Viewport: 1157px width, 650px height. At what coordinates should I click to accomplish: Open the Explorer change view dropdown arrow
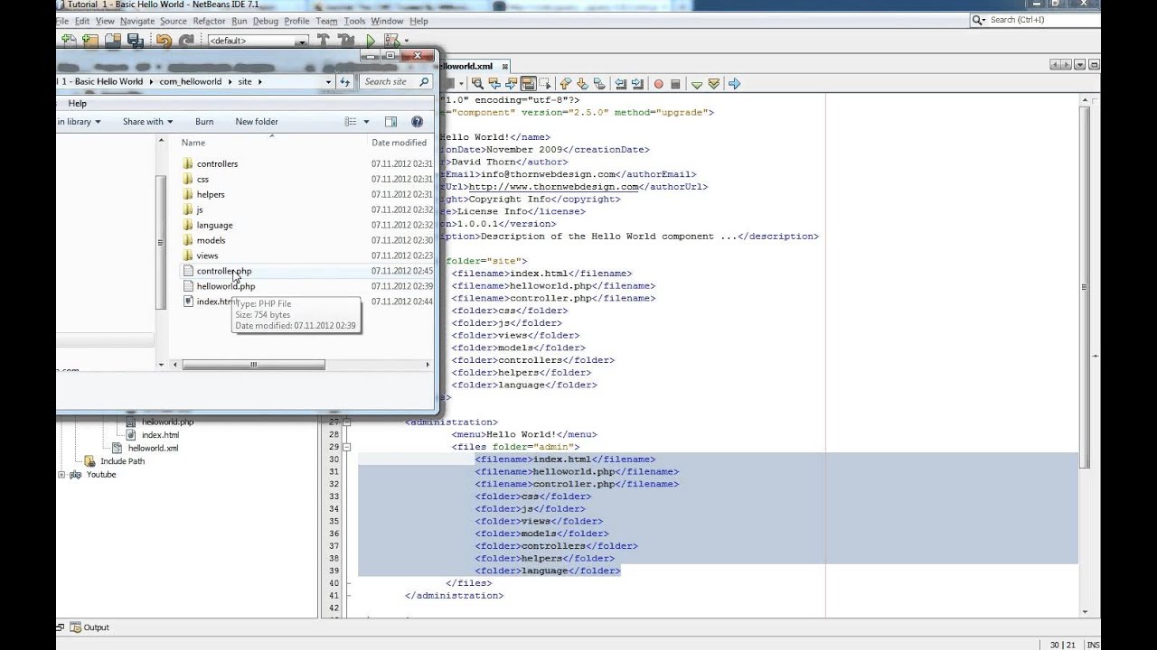366,122
